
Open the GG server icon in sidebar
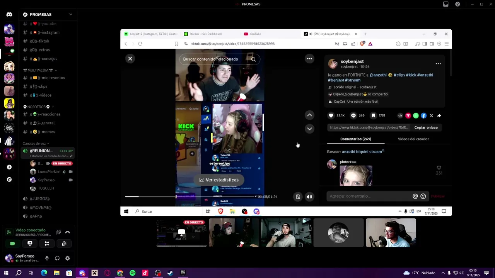9,41
